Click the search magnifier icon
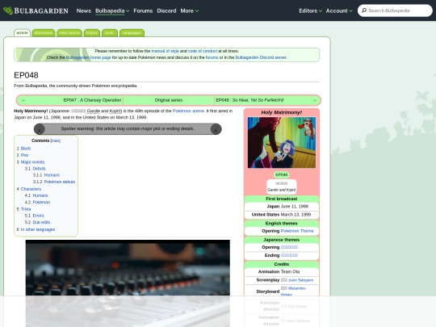 363,10
